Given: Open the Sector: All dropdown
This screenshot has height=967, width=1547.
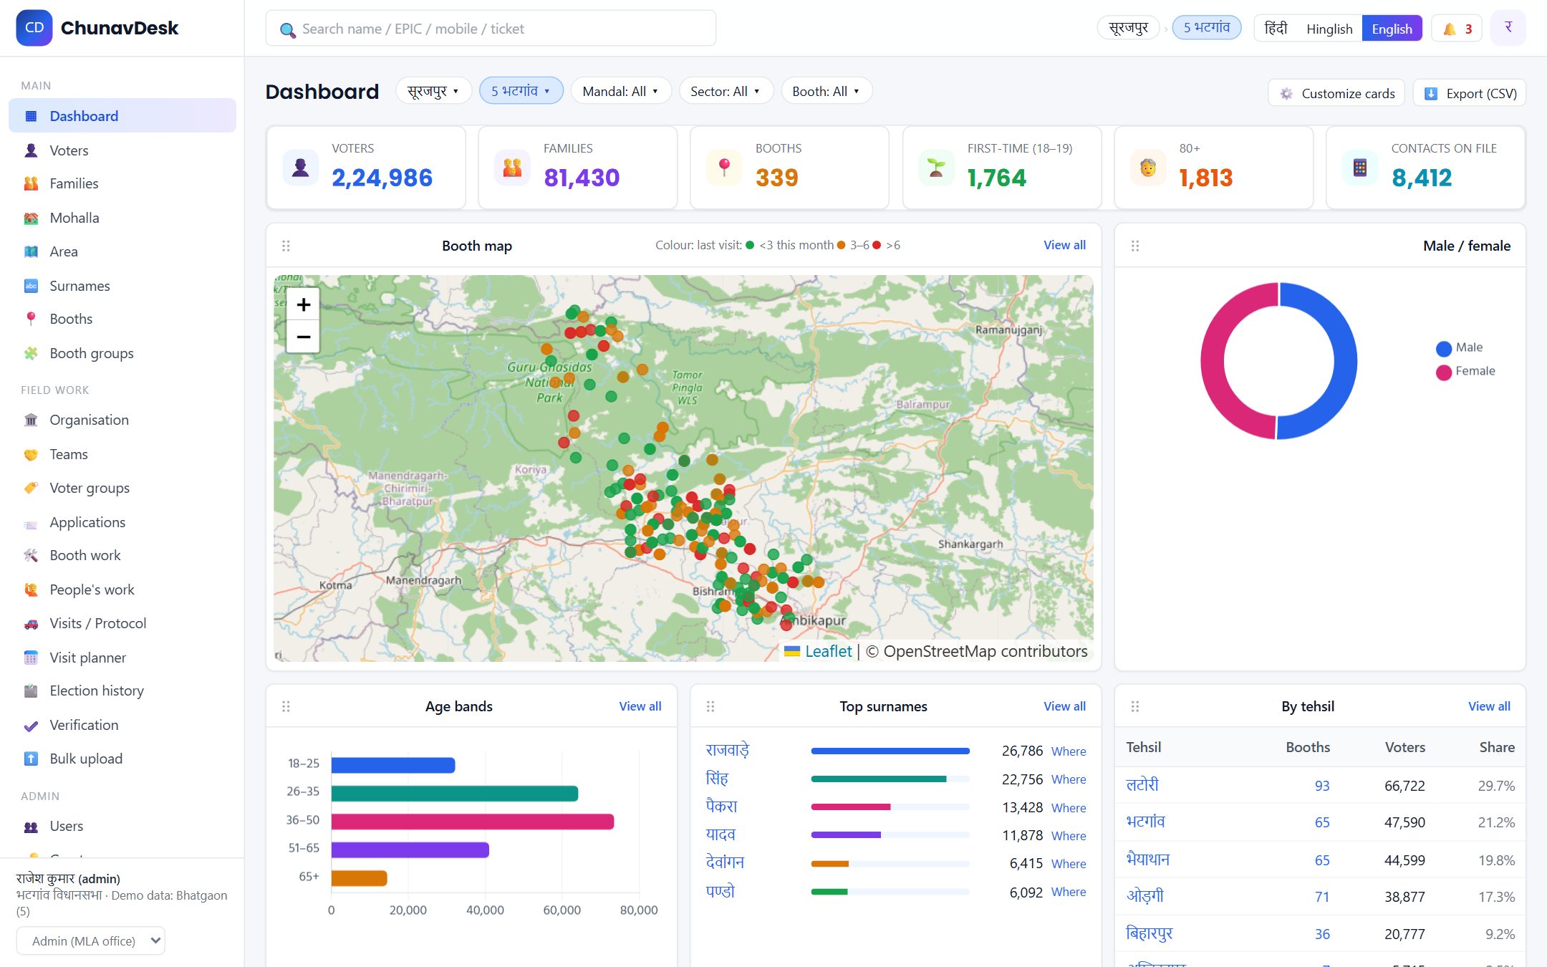Looking at the screenshot, I should point(726,91).
